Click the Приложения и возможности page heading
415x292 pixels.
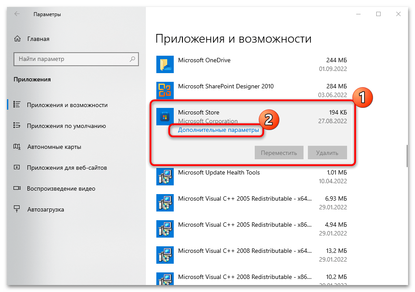point(233,39)
